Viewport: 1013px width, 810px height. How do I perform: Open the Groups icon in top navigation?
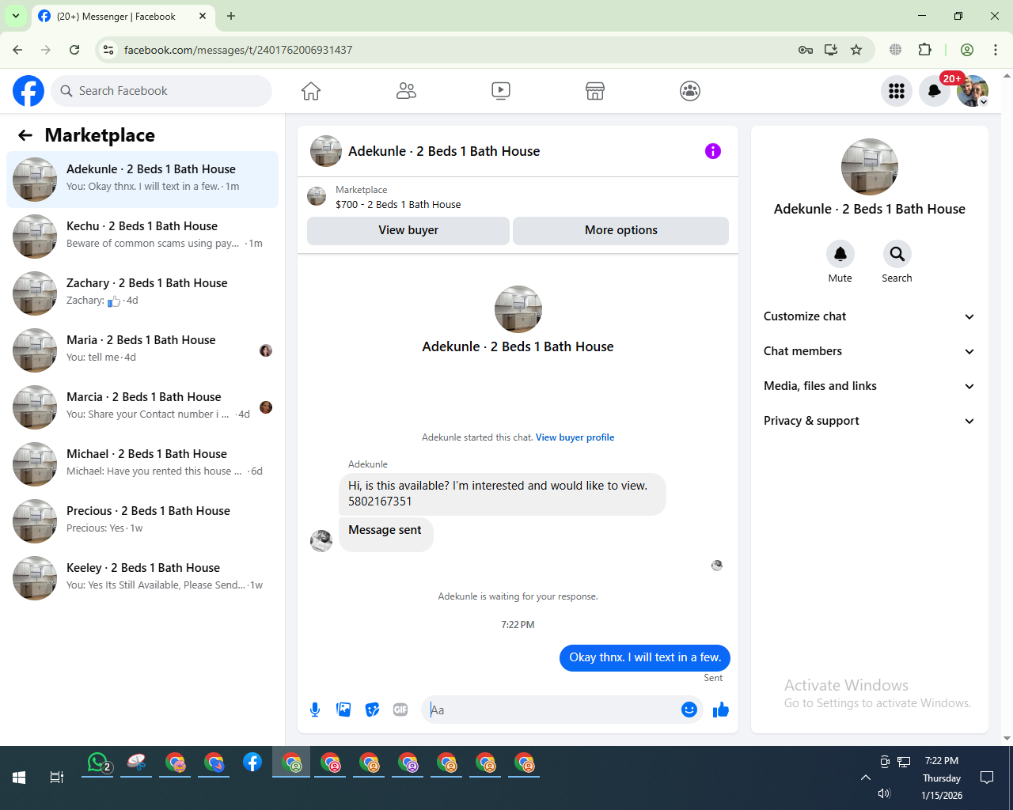690,91
